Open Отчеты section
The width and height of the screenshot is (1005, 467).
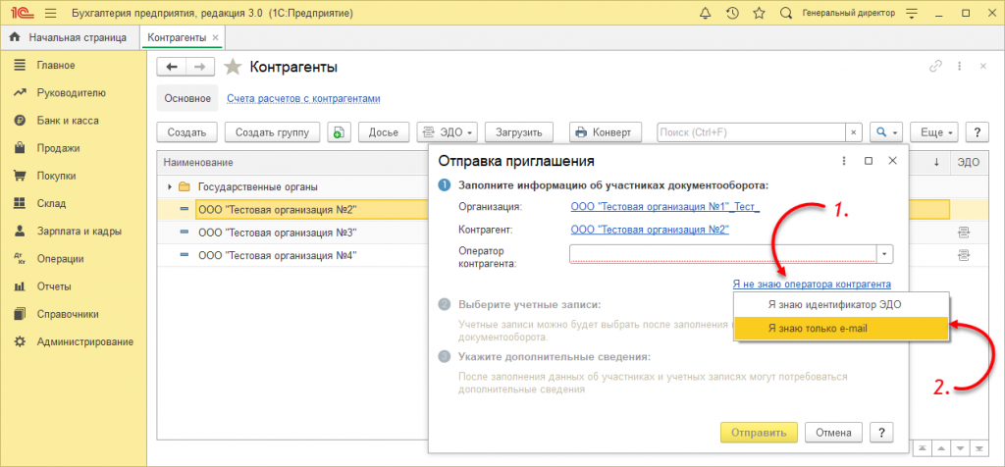tap(54, 286)
